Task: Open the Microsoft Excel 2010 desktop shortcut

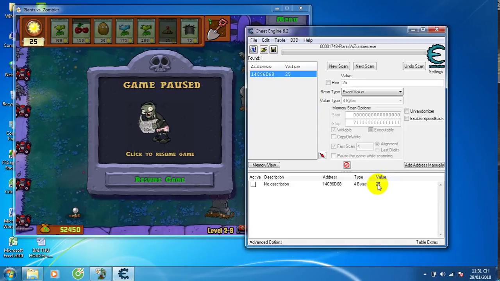Action: (x=13, y=248)
